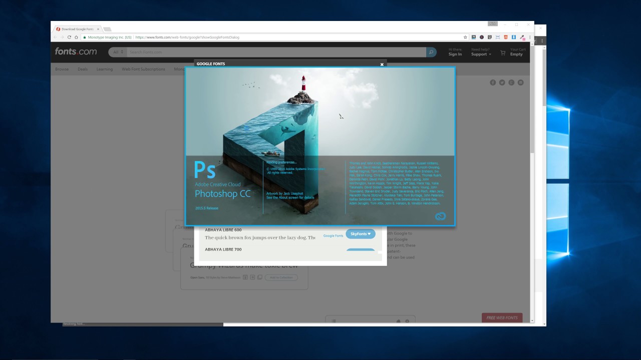The image size is (641, 360).
Task: Click the Creative Cloud logo on splash
Action: (x=440, y=216)
